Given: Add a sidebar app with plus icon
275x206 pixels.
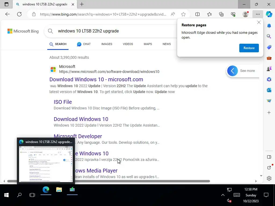Looking at the screenshot, I should (x=269, y=112).
